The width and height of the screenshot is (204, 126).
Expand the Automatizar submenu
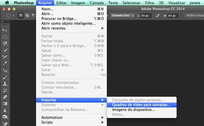(71, 118)
